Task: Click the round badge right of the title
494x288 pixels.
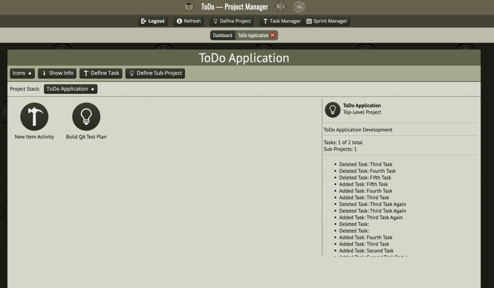Action: (280, 7)
